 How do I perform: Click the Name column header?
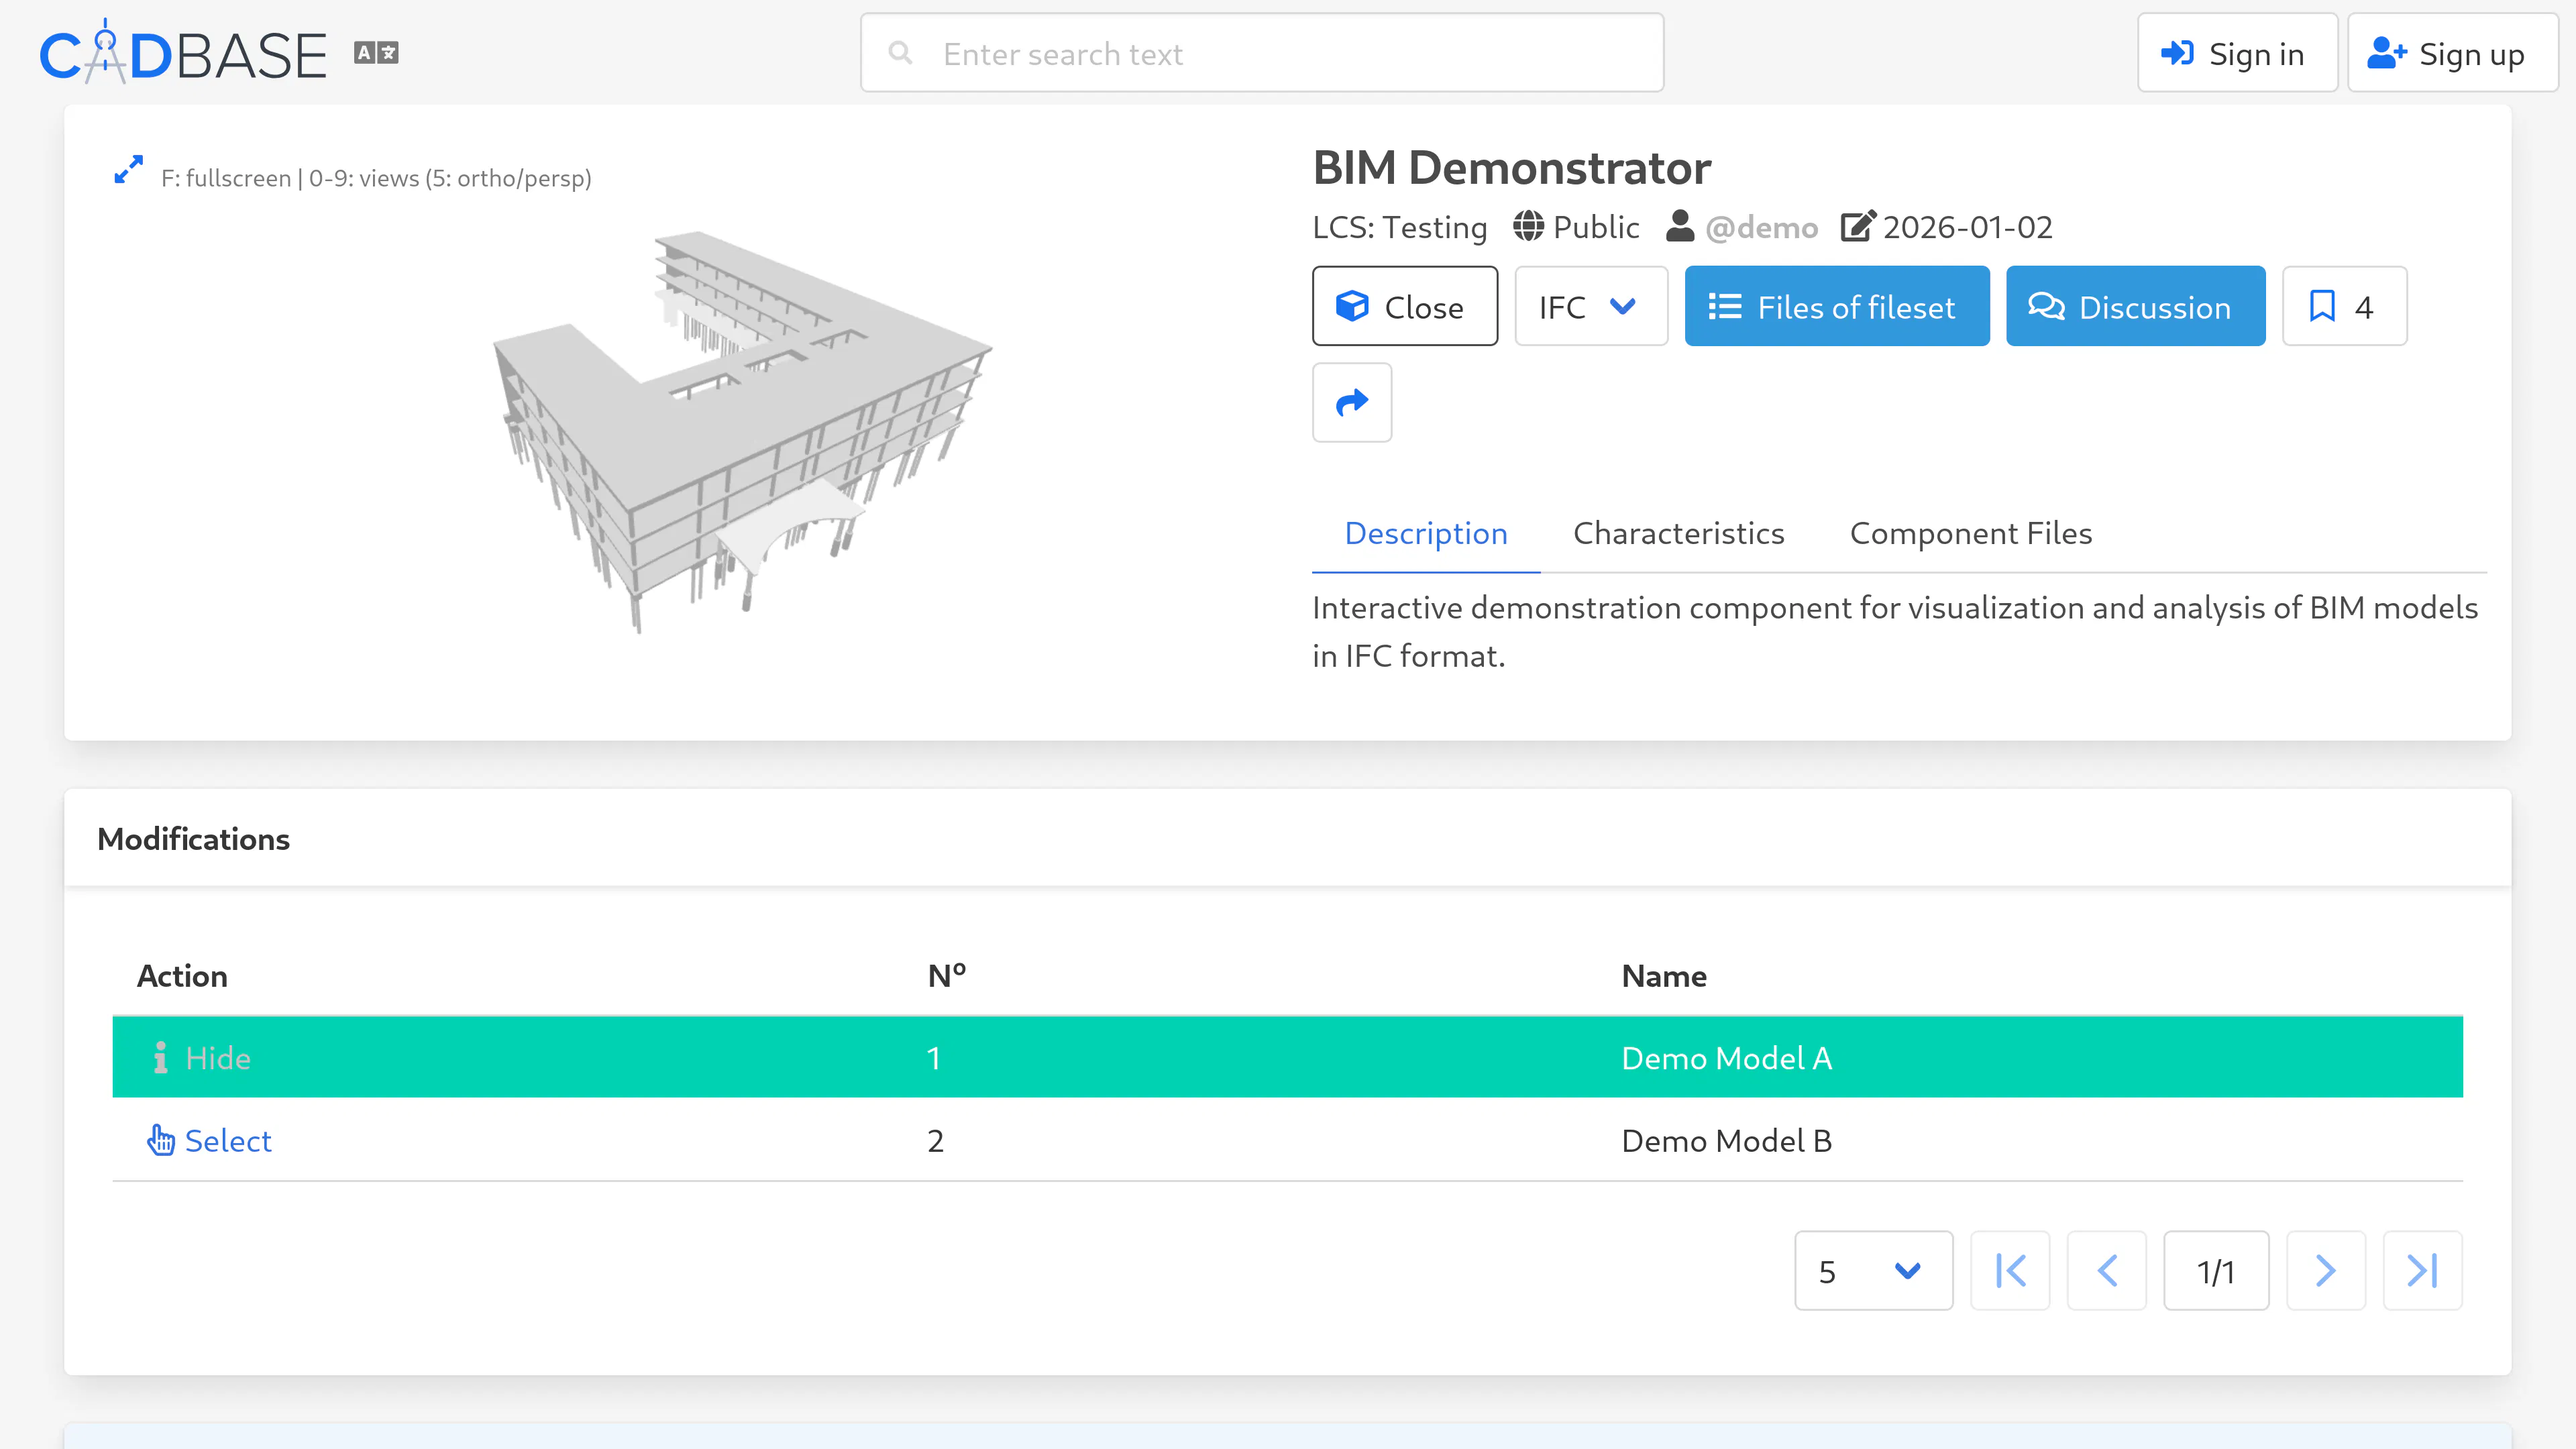[x=1664, y=976]
